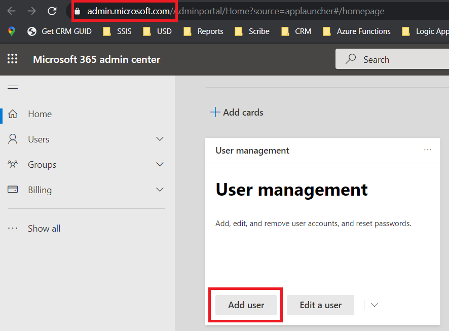The image size is (449, 331).
Task: Open the CRM bookmark folder
Action: pyautogui.click(x=296, y=31)
